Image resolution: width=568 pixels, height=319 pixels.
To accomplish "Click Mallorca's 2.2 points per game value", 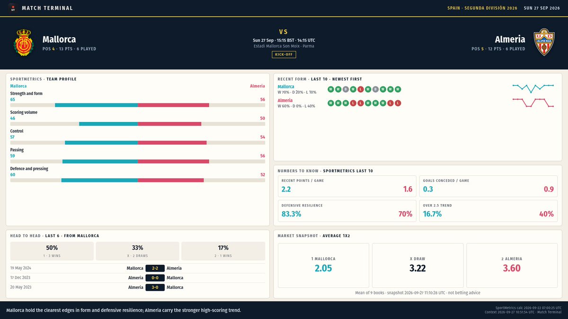I will tap(286, 189).
